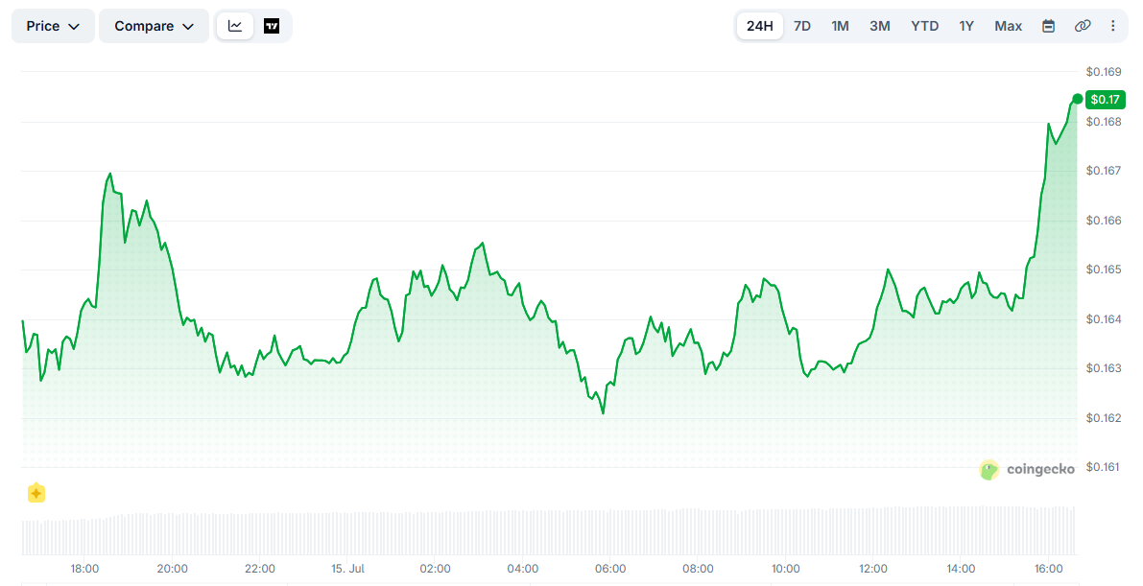Open the three-dot more options menu
Image resolution: width=1143 pixels, height=586 pixels.
tap(1112, 26)
